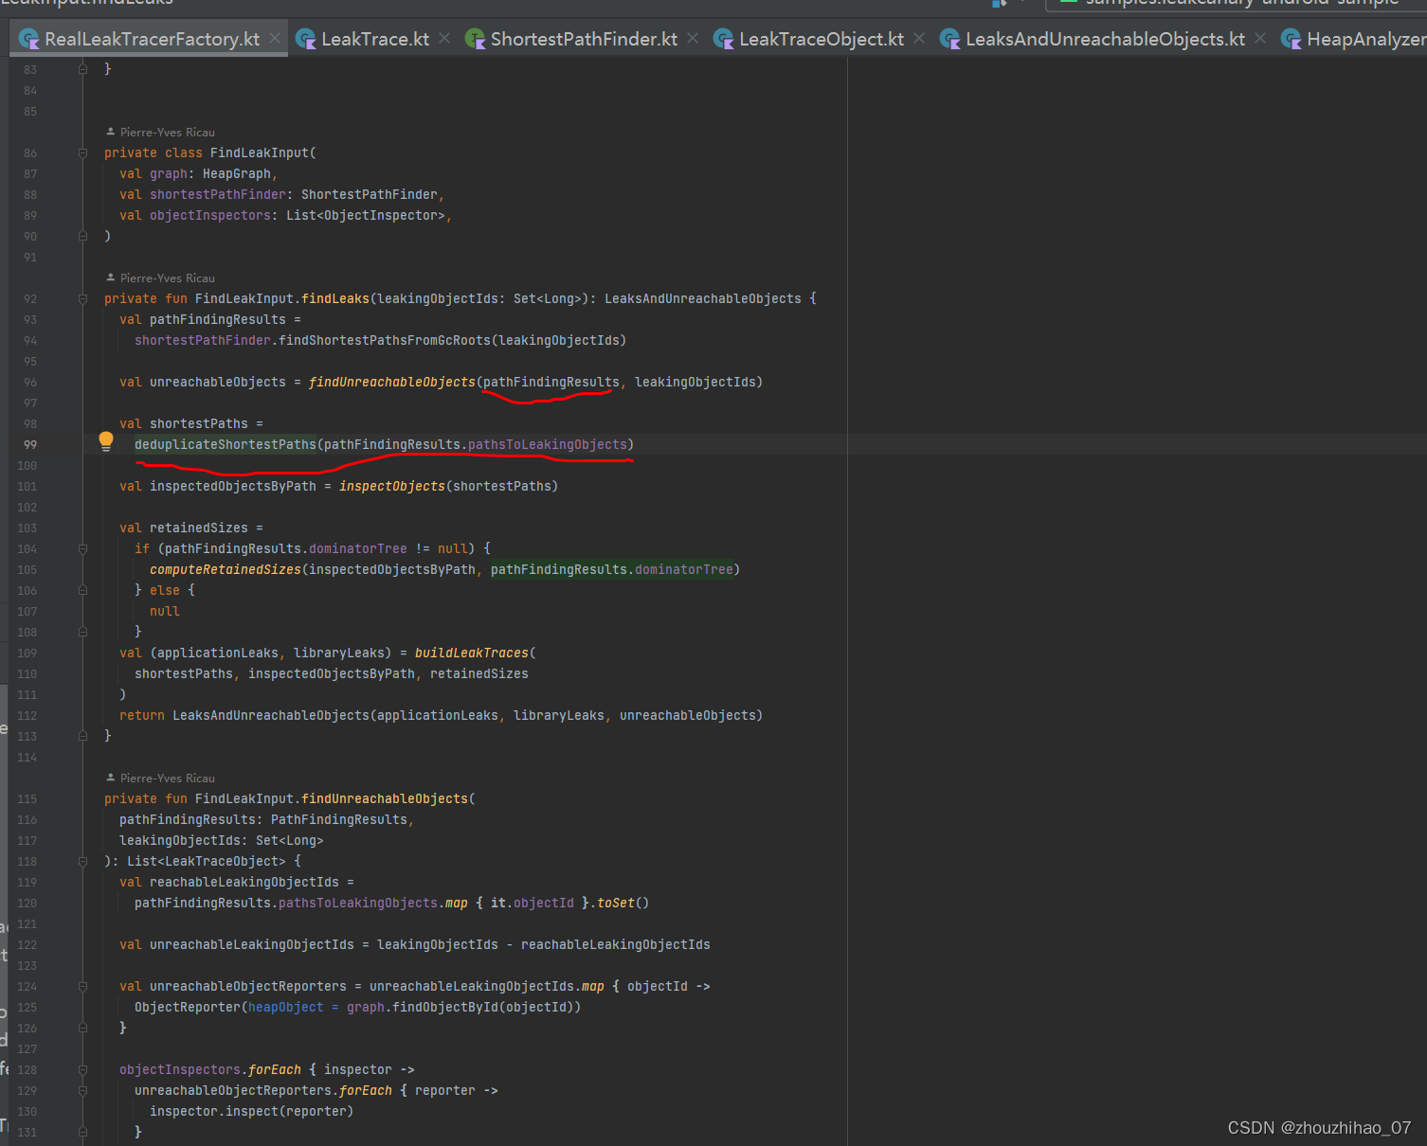The width and height of the screenshot is (1427, 1146).
Task: Click author hint above FindLeakInput class
Action: pyautogui.click(x=161, y=133)
